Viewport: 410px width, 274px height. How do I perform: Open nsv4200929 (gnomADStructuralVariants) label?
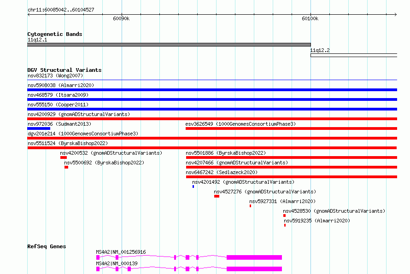tap(79, 115)
